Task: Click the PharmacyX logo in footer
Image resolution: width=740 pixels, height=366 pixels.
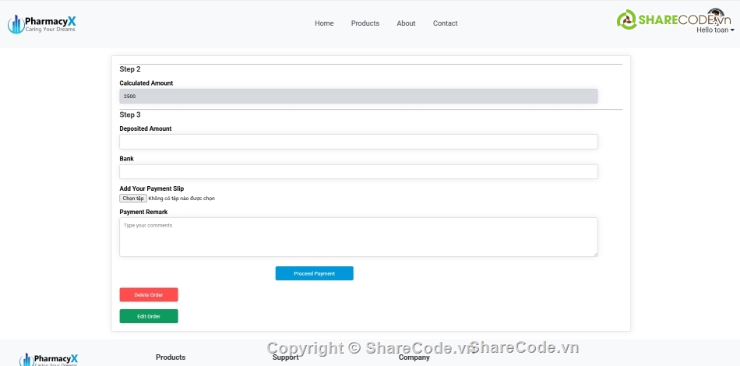Action: click(48, 359)
